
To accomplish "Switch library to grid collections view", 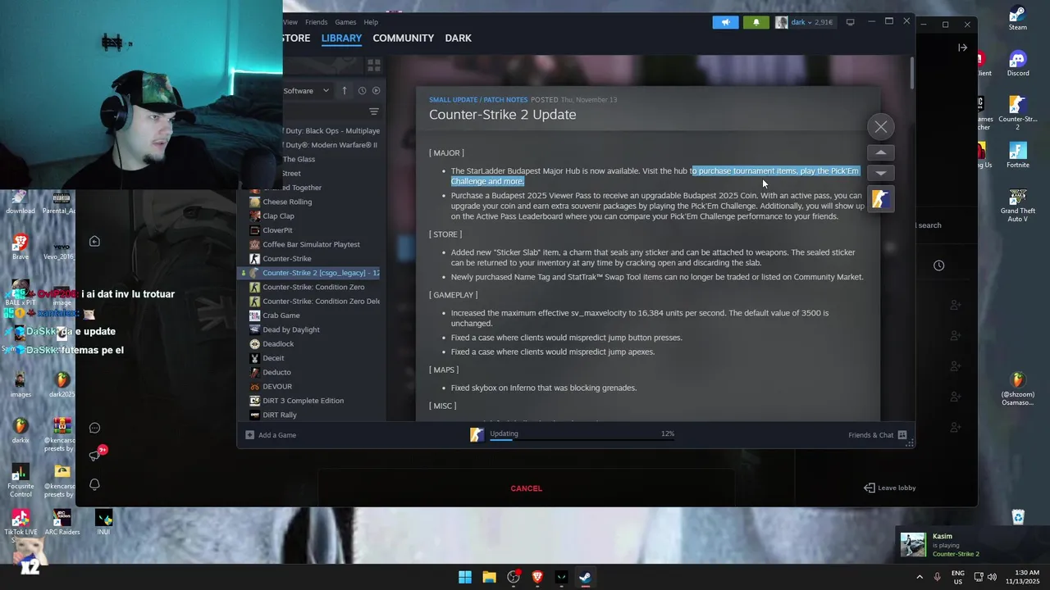I will (373, 65).
